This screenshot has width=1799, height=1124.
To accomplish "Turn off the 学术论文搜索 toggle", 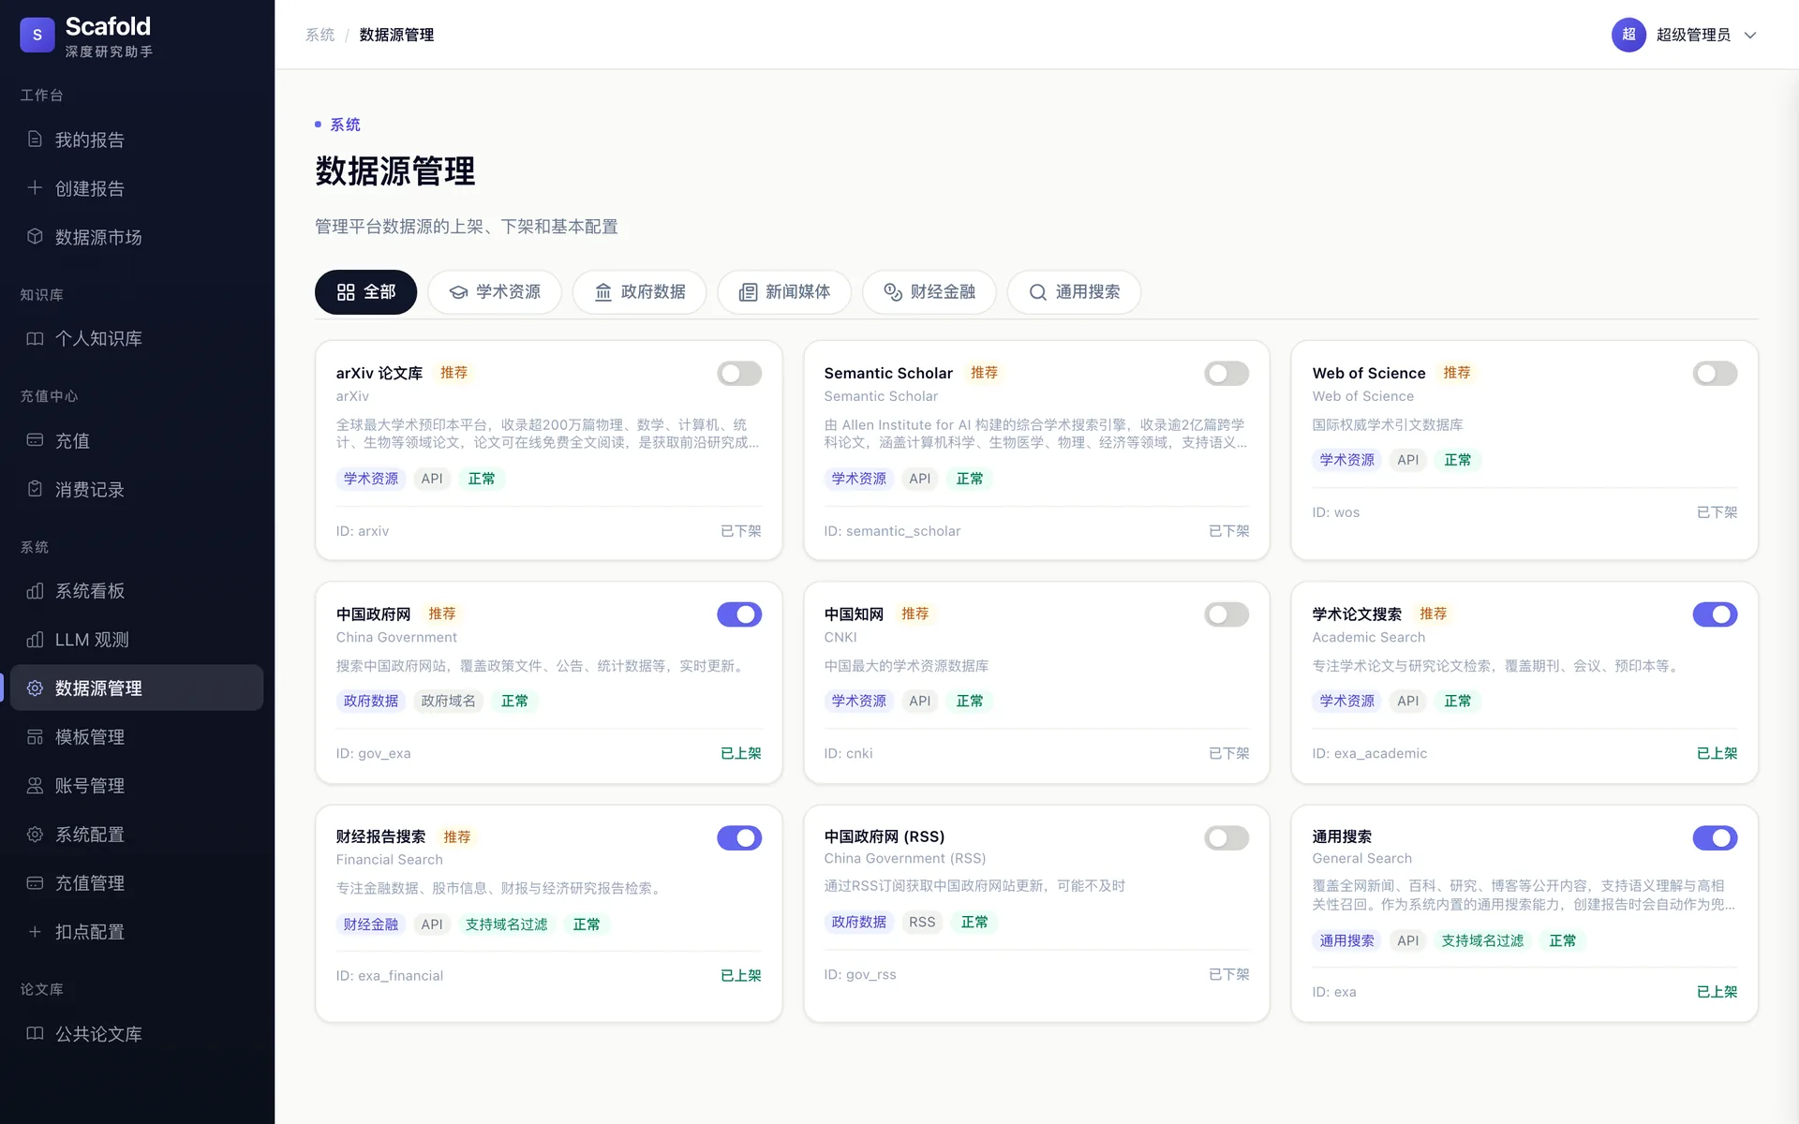I will pos(1715,614).
